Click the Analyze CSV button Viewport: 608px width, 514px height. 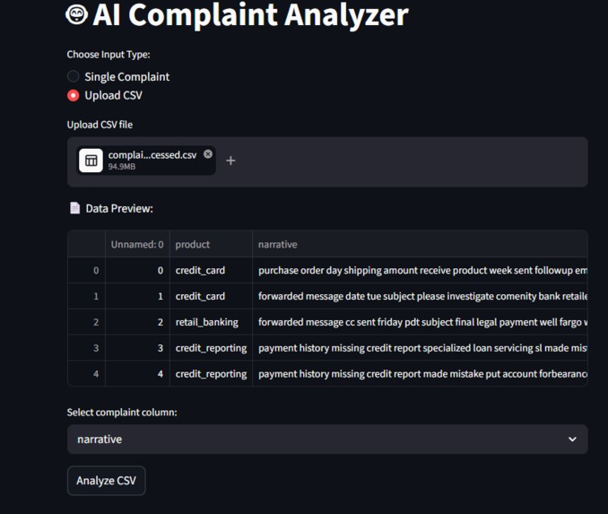(x=106, y=481)
